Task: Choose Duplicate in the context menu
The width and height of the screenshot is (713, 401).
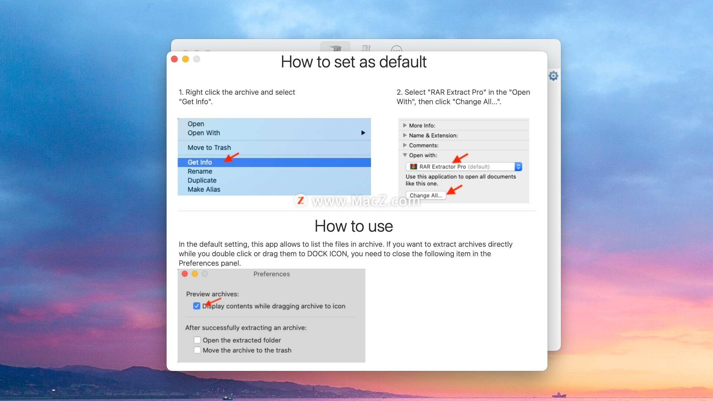Action: pyautogui.click(x=202, y=180)
